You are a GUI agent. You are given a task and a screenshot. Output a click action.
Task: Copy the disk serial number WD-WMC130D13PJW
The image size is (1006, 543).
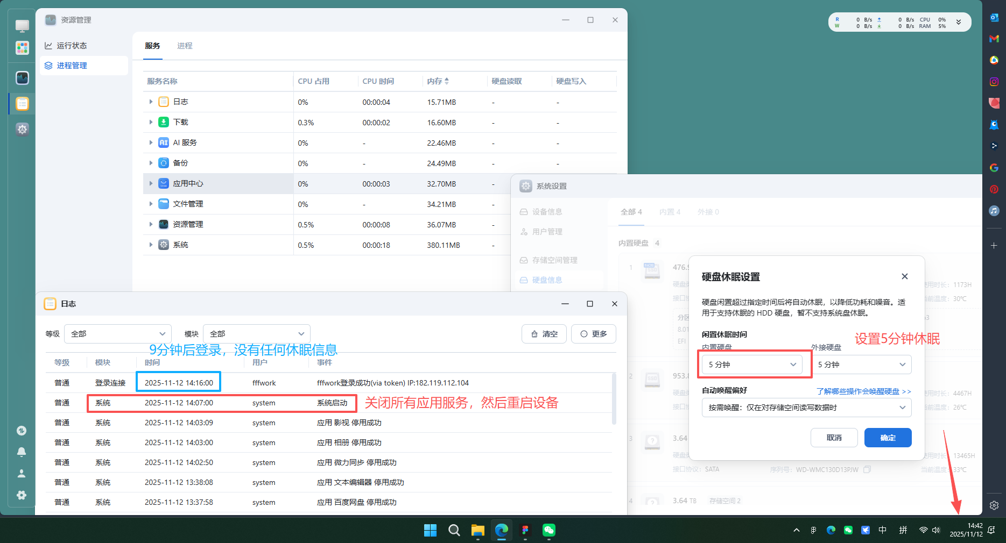(867, 469)
